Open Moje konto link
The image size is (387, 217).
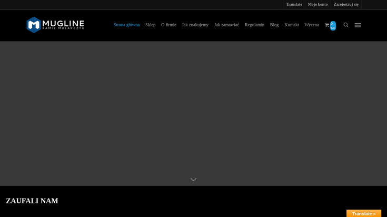317,4
